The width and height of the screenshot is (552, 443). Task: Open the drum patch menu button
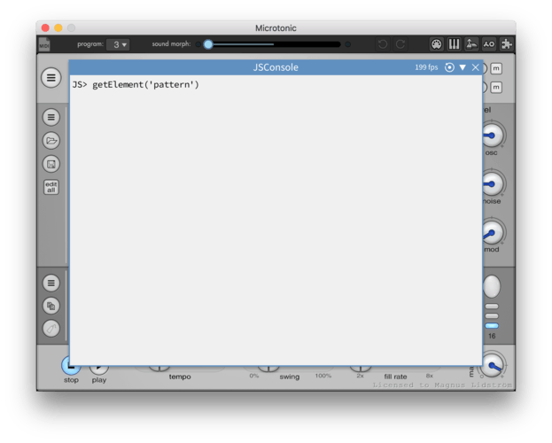click(x=51, y=117)
